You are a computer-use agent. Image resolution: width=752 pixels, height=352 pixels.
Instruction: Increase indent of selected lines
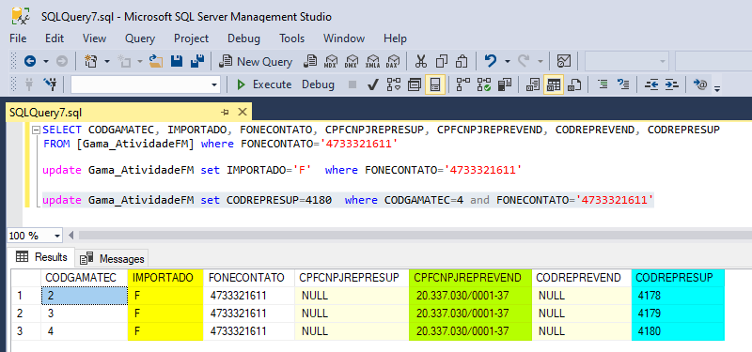tap(672, 84)
